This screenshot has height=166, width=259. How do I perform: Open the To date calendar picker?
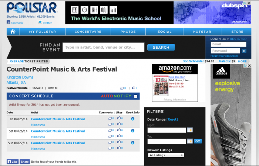pos(190,141)
